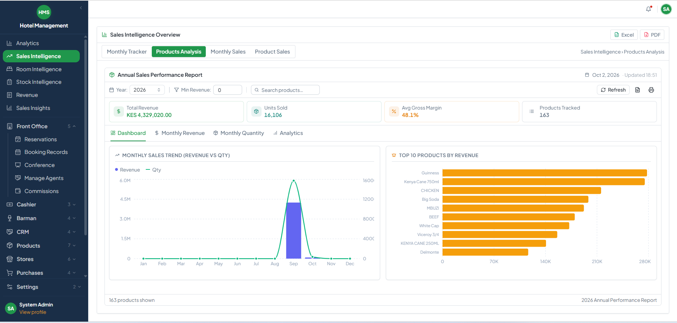Viewport: 677px width, 323px height.
Task: Click the Min Revenue input field
Action: [x=228, y=90]
